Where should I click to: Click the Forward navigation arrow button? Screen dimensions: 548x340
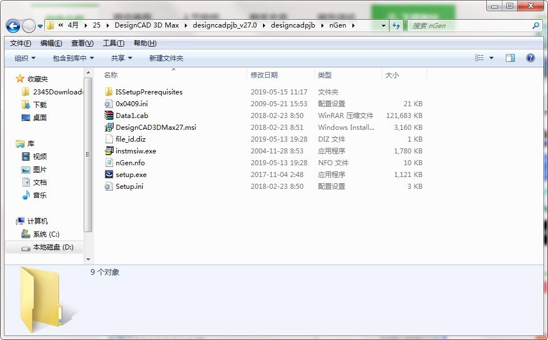tap(29, 26)
